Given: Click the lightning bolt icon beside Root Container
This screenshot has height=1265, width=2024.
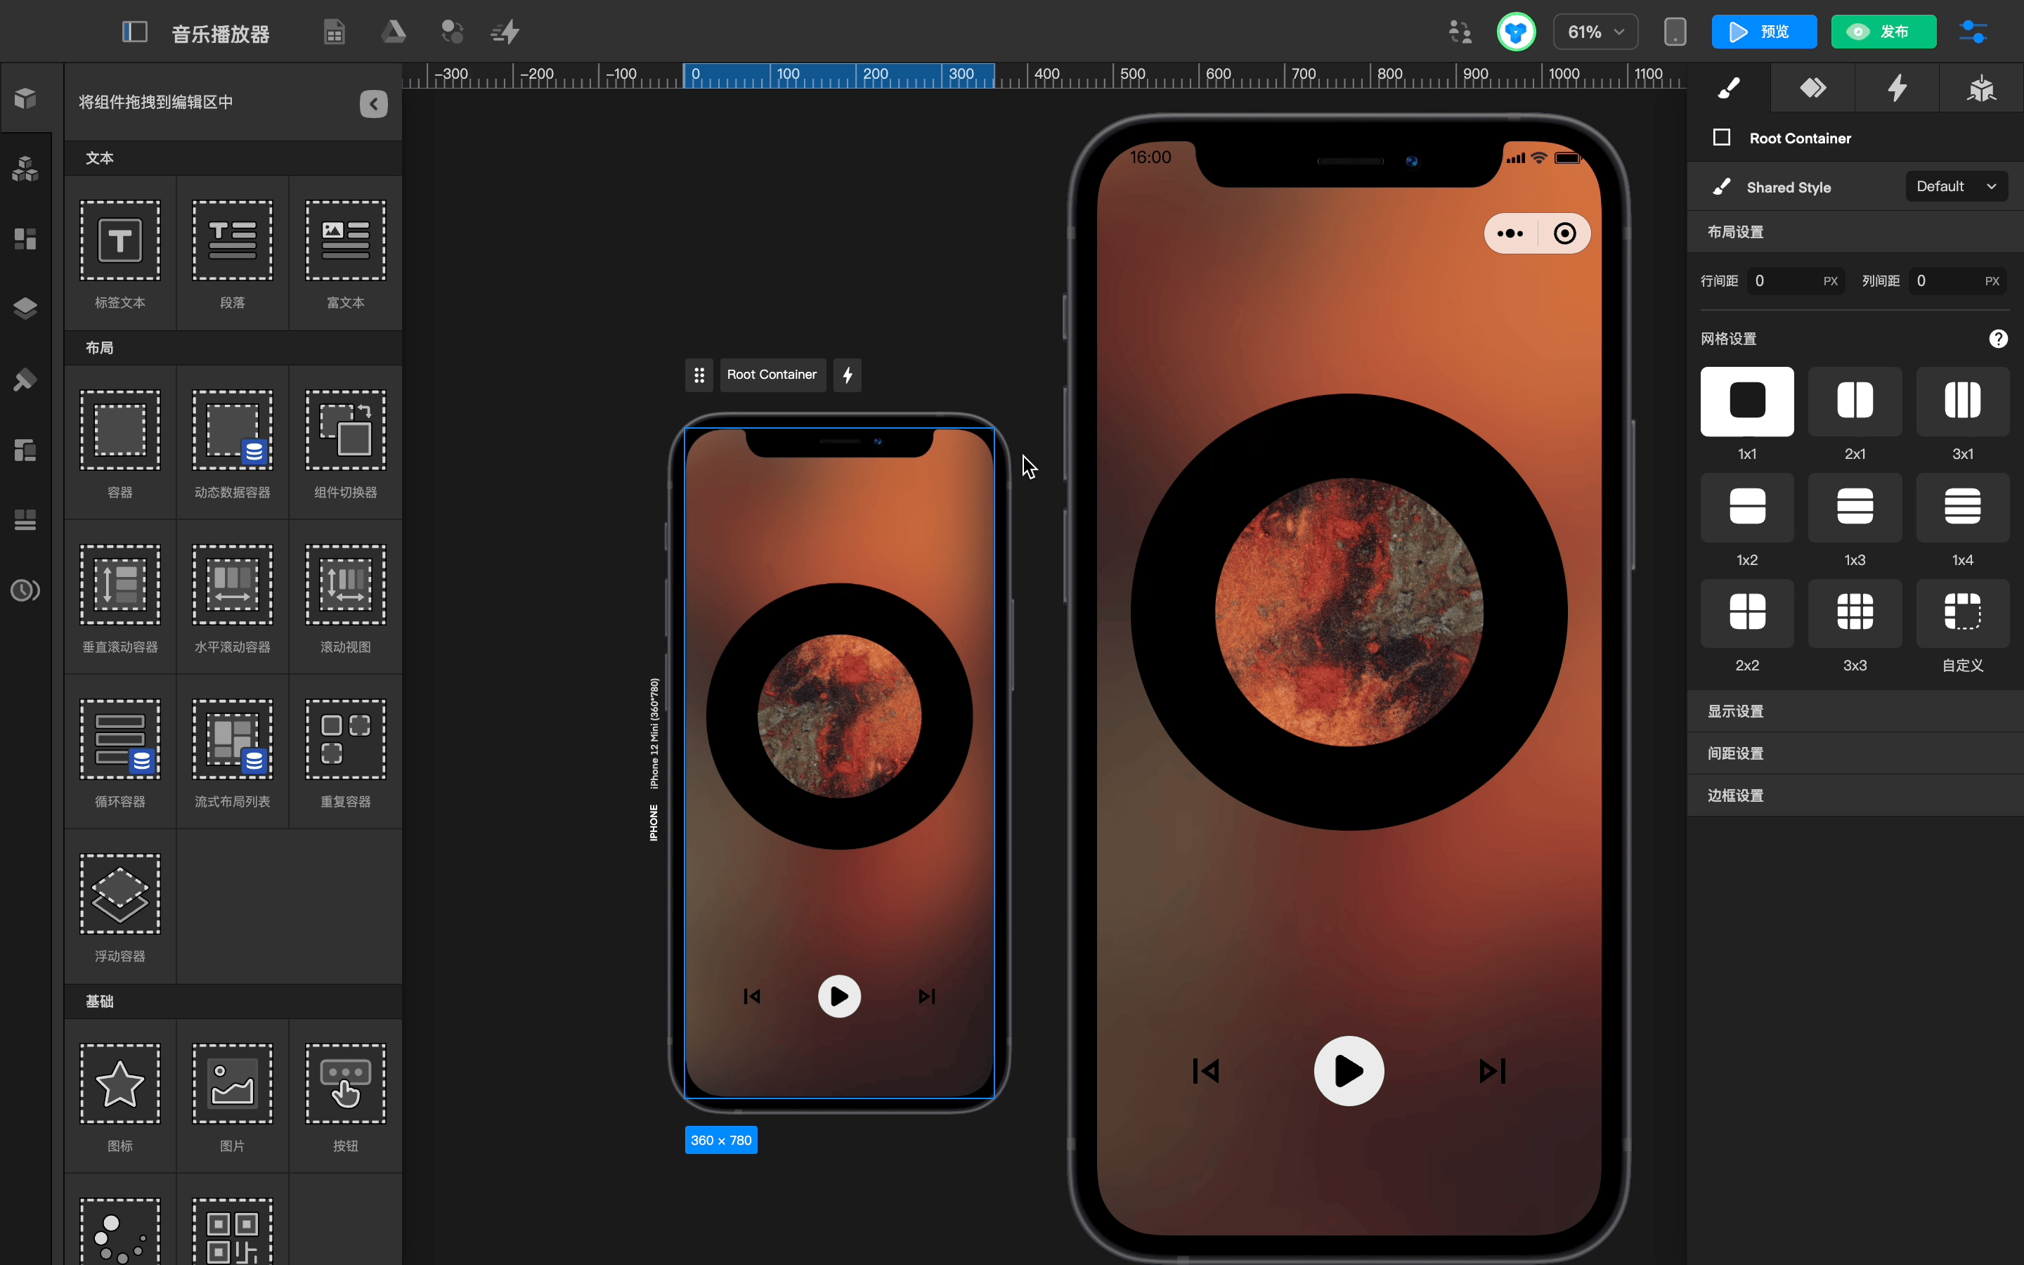Looking at the screenshot, I should pos(848,375).
